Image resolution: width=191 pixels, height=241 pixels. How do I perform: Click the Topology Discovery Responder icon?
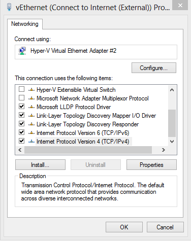[x=31, y=124]
